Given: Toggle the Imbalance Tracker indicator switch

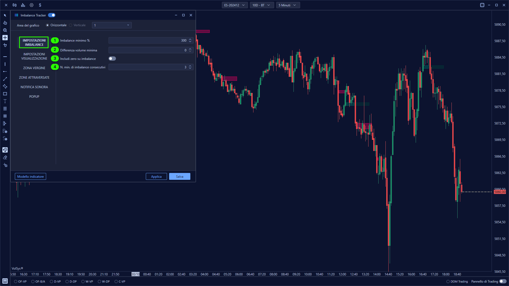Looking at the screenshot, I should [52, 15].
